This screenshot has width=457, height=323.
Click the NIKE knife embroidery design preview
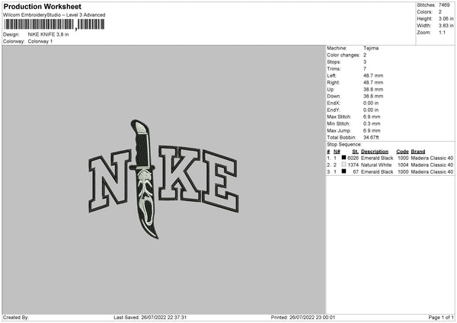point(164,179)
